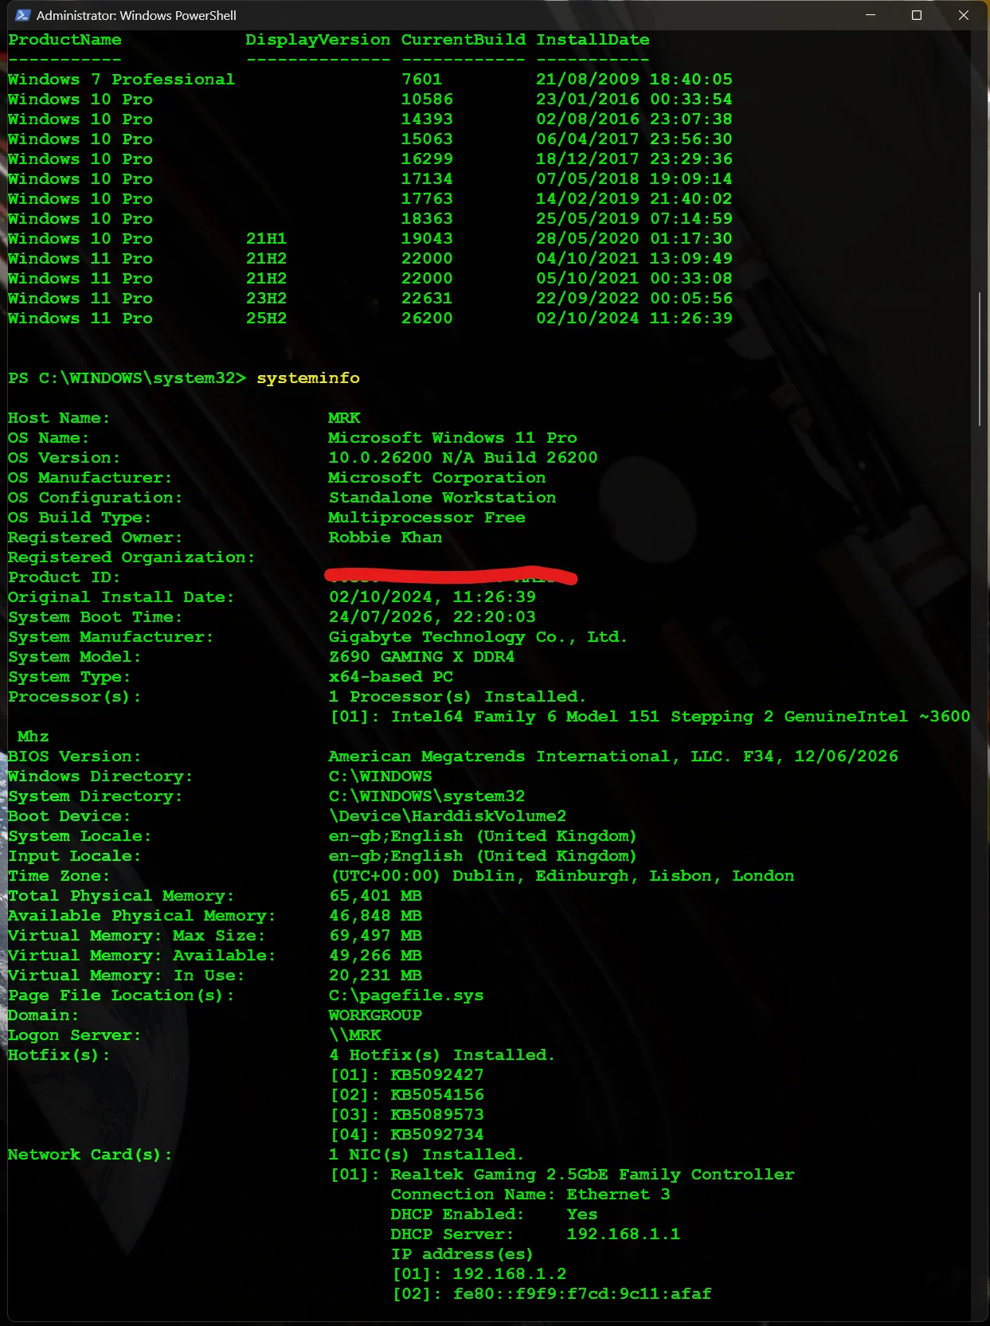Click build number 7601
990x1326 pixels.
[x=421, y=80]
